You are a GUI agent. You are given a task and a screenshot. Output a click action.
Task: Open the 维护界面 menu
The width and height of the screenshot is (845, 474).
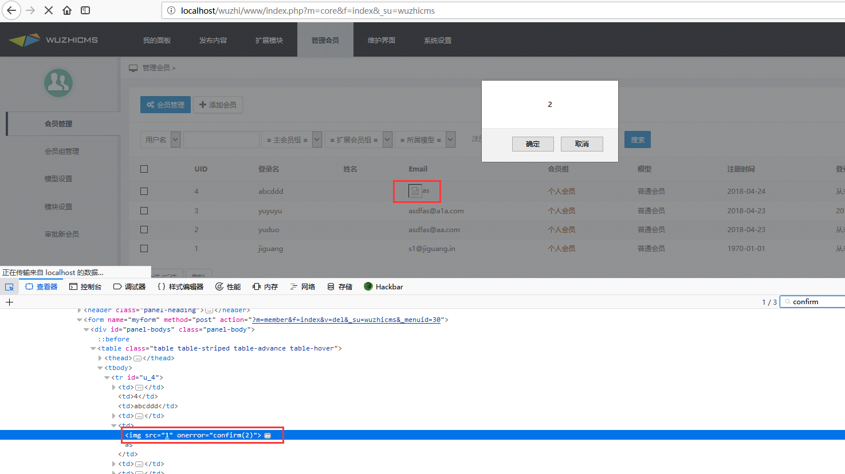pos(382,39)
